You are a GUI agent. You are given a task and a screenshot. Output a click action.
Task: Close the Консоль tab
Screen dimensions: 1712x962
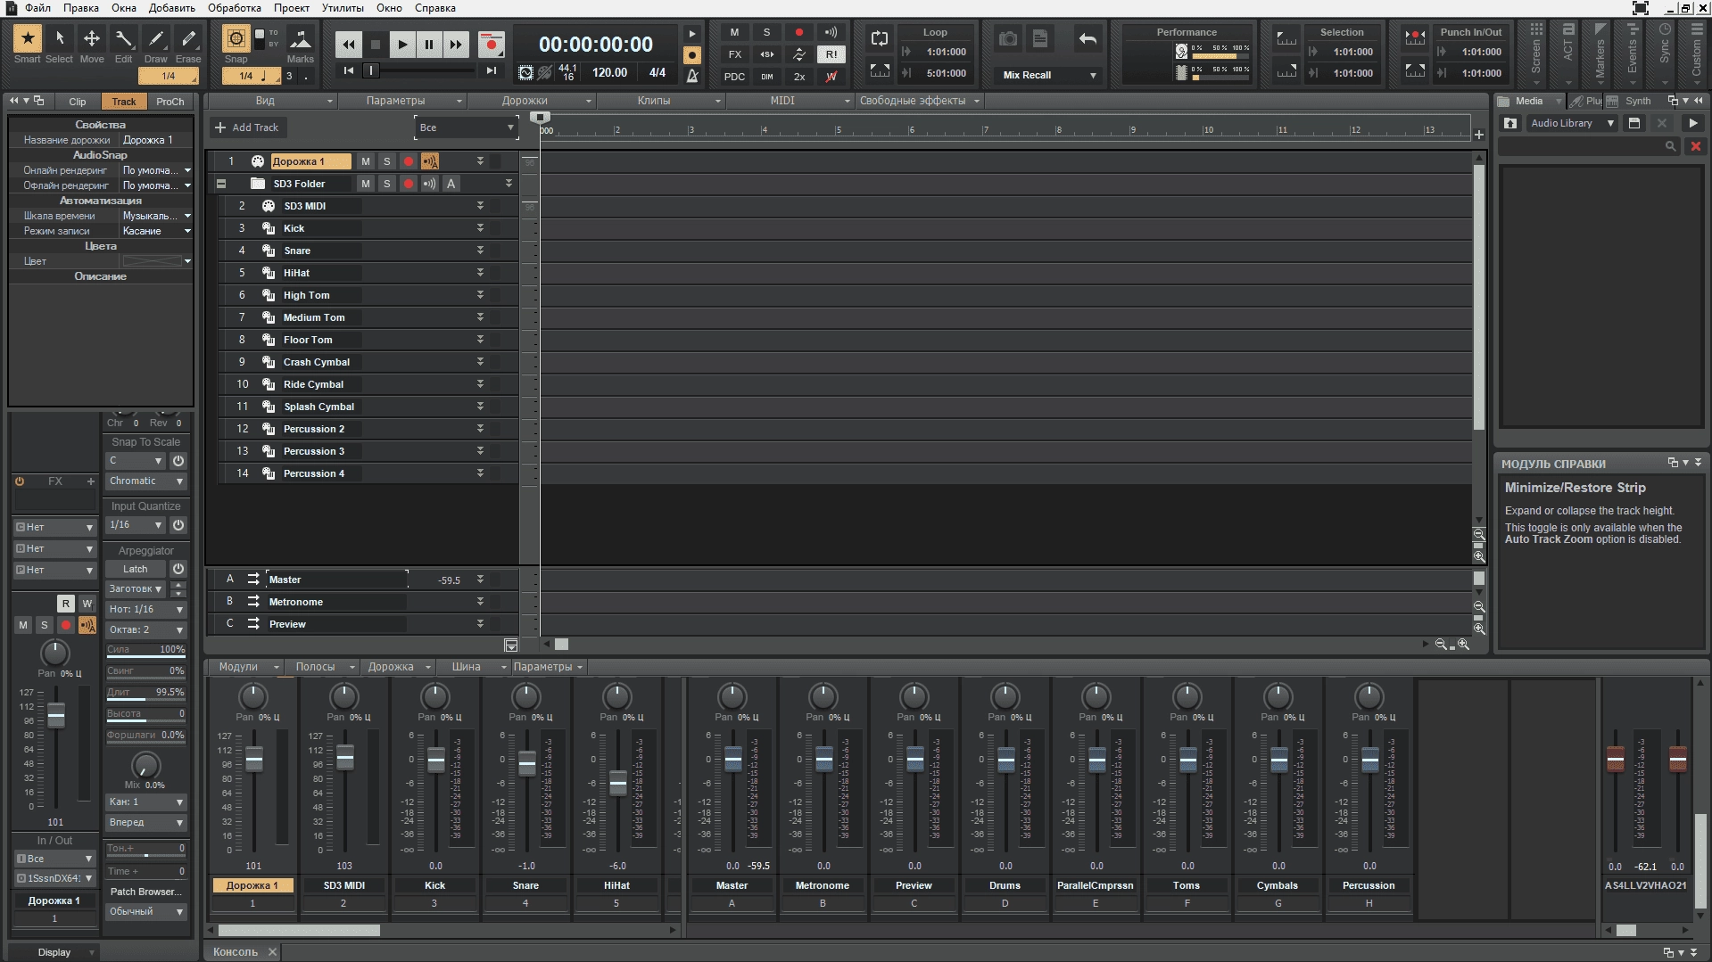click(x=273, y=952)
